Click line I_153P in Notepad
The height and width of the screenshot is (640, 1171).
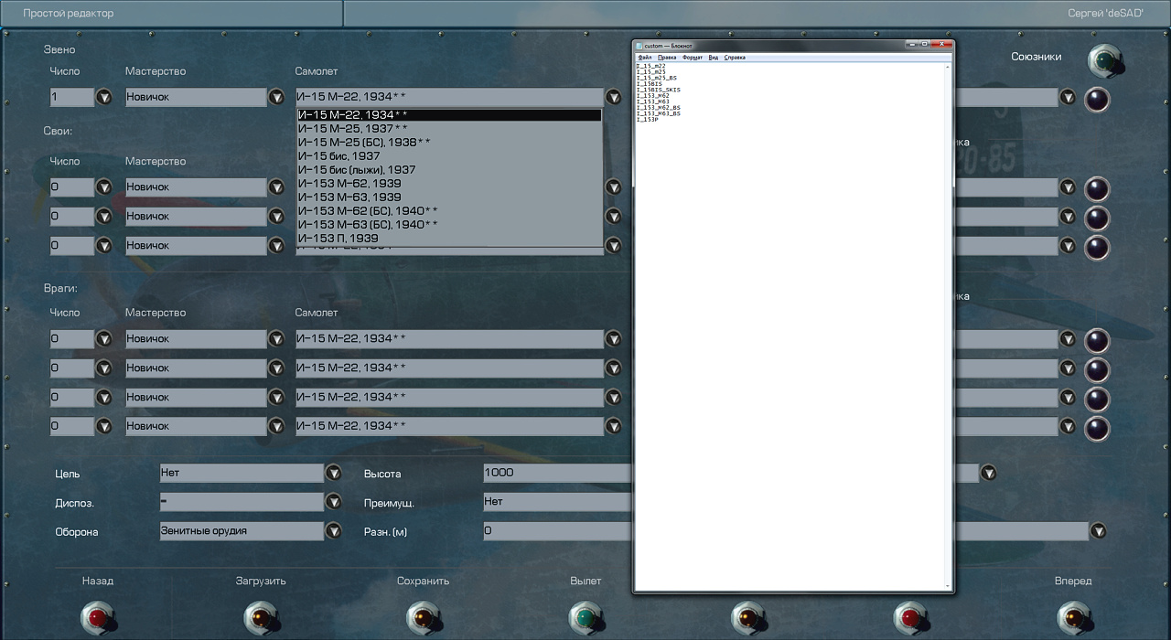click(x=647, y=120)
